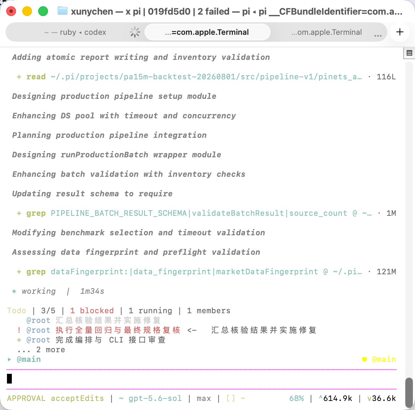Viewport: 415px width, 410px height.
Task: Click the "1m34s" working elapsed time
Action: point(92,291)
